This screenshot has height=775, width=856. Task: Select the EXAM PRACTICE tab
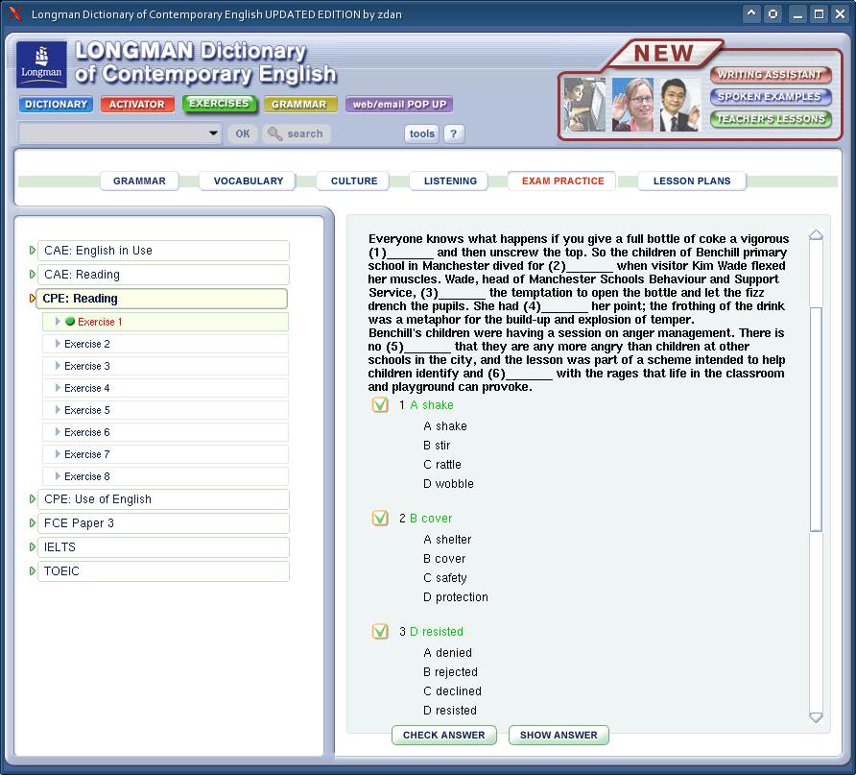point(562,181)
